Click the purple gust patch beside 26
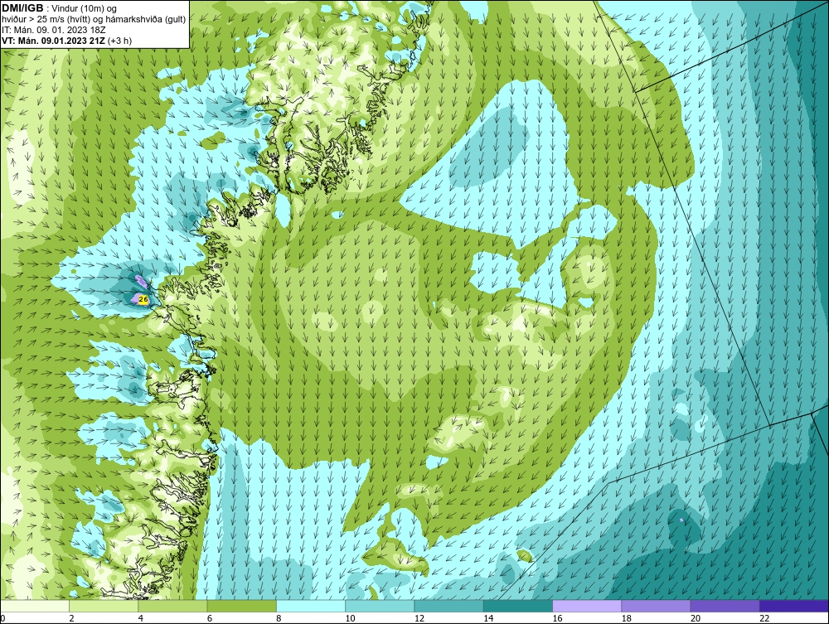Screen dimensions: 829x624 tap(135, 299)
